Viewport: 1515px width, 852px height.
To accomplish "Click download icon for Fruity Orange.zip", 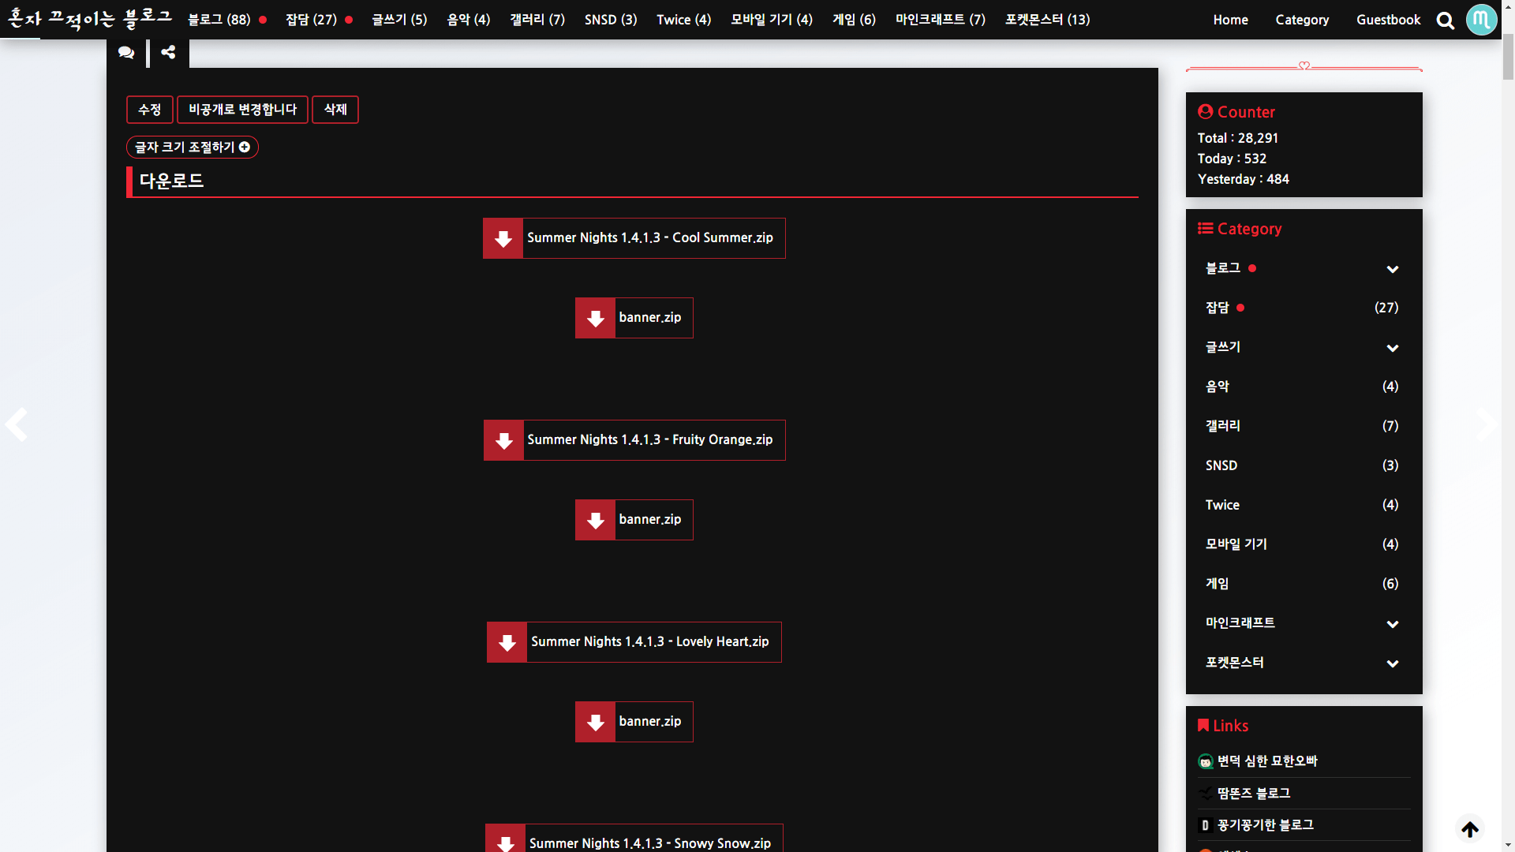I will tap(504, 440).
